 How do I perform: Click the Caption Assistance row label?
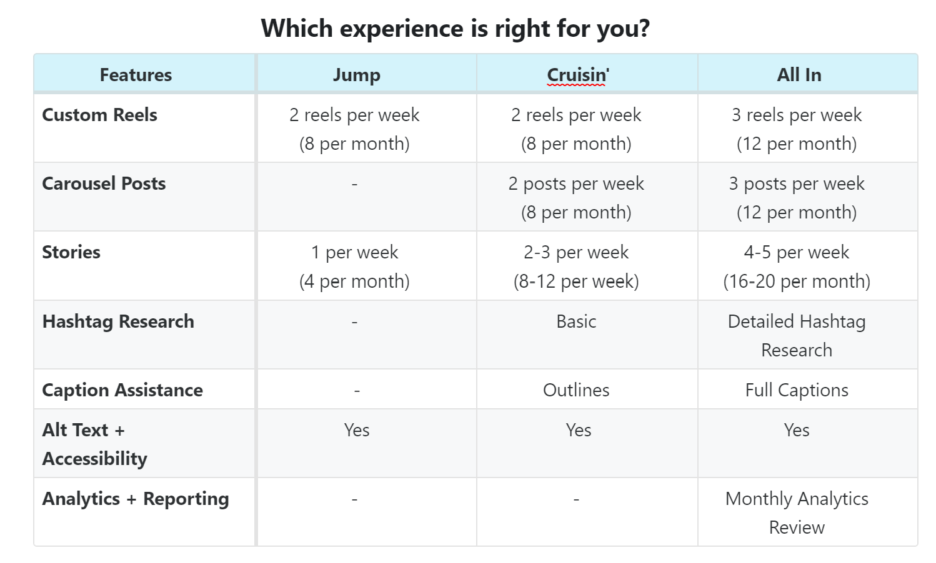click(122, 390)
